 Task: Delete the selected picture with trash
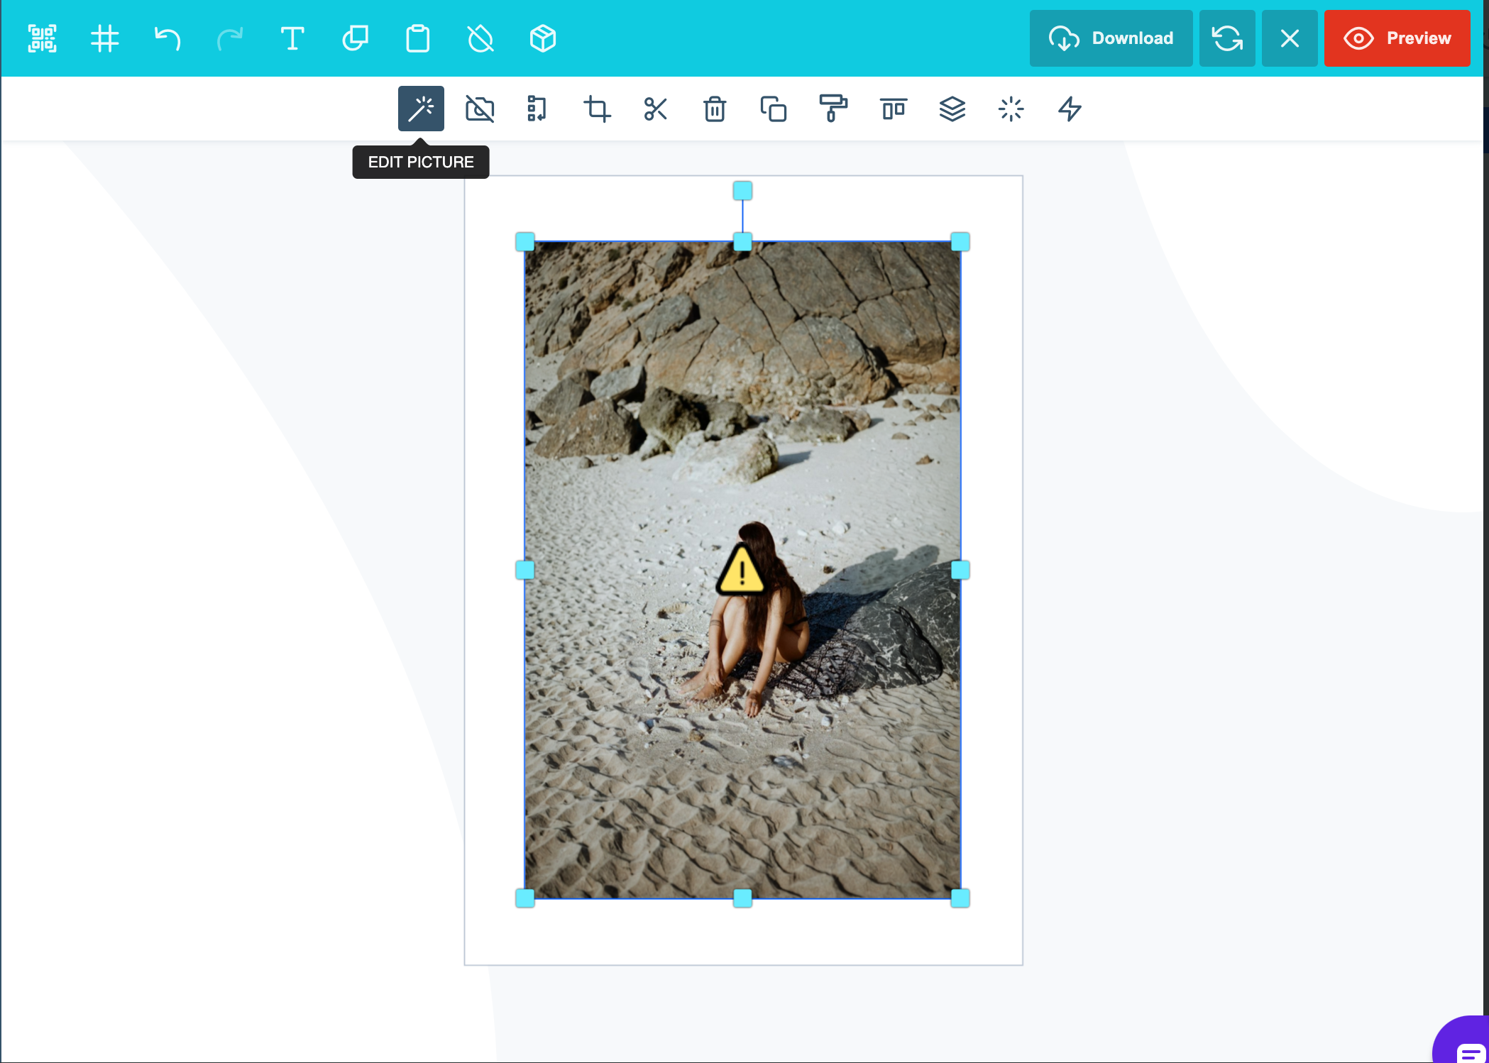pyautogui.click(x=715, y=109)
